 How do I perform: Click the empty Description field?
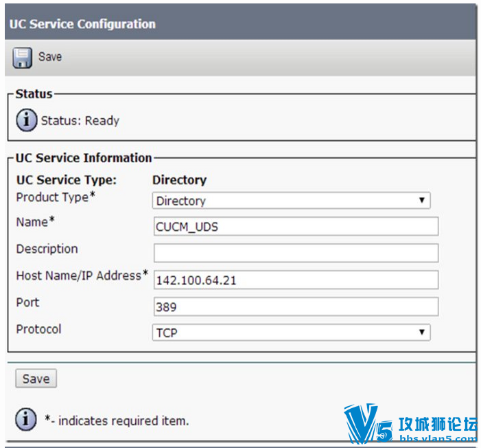coord(296,253)
